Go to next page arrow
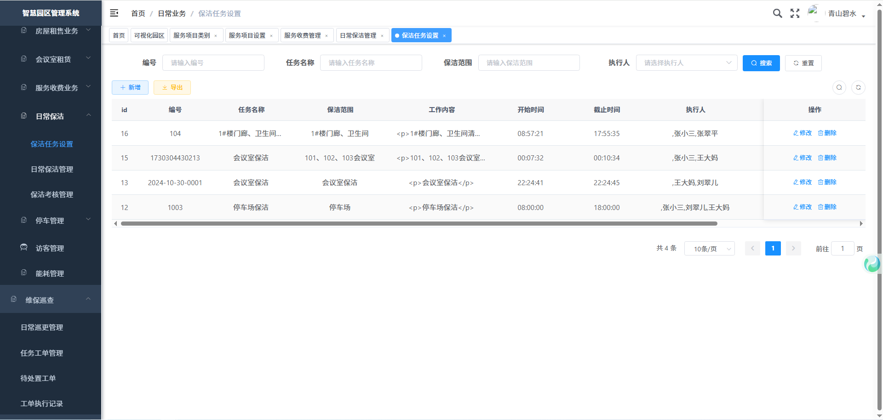Image resolution: width=883 pixels, height=420 pixels. pyautogui.click(x=793, y=249)
